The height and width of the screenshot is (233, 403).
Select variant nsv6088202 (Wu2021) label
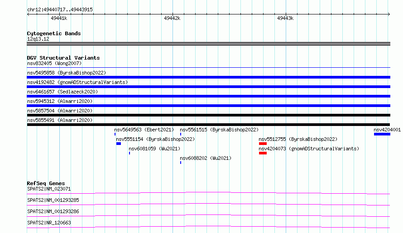click(206, 158)
